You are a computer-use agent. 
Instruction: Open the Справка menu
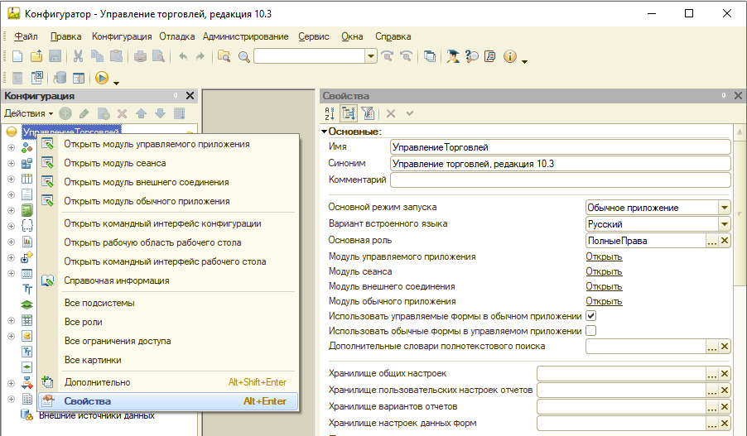(x=393, y=36)
